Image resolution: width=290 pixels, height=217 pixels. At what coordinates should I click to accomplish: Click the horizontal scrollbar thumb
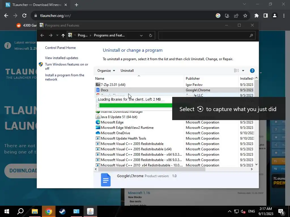pos(152,169)
